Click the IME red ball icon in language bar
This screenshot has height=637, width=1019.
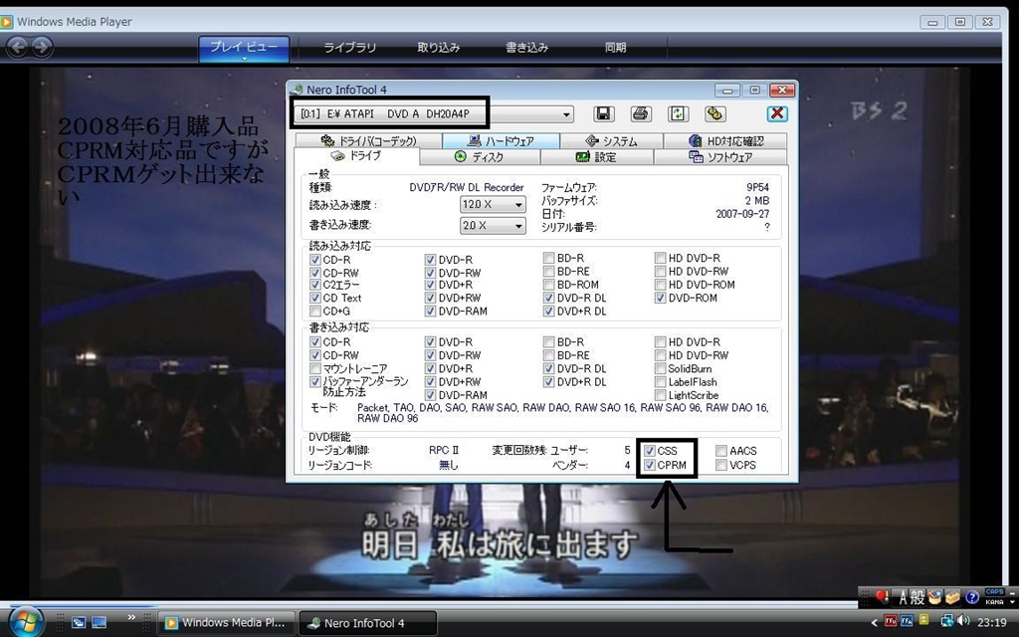coord(882,597)
